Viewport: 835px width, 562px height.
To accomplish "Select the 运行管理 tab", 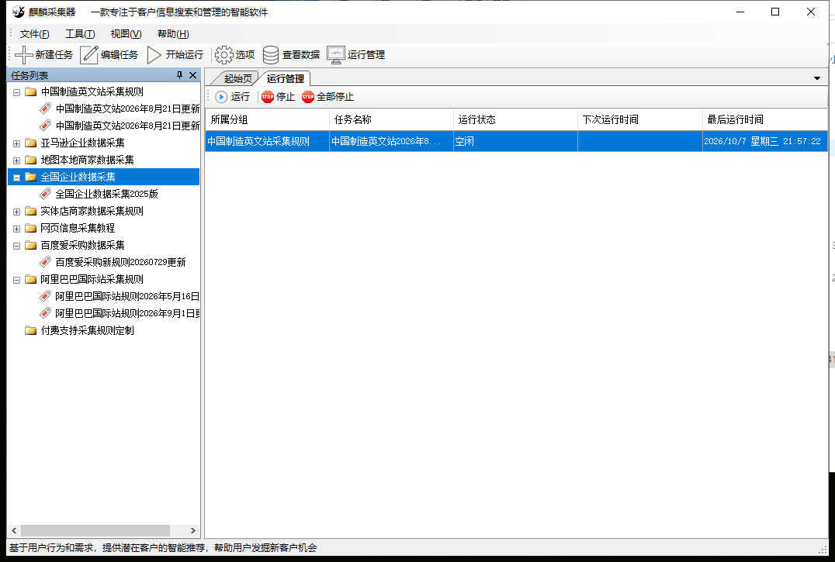I will coord(286,79).
